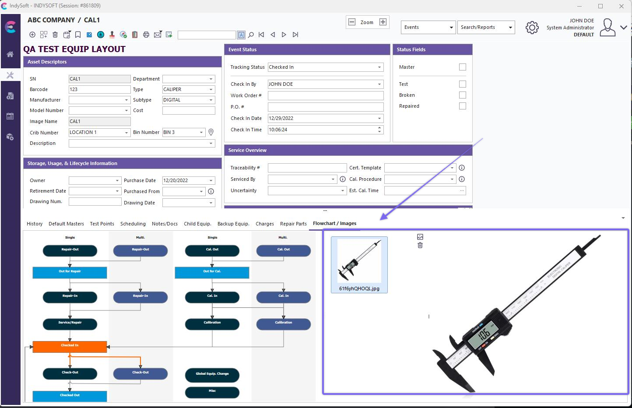Click the add new record plus icon

[32, 35]
